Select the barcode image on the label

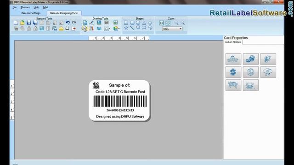pos(120,101)
